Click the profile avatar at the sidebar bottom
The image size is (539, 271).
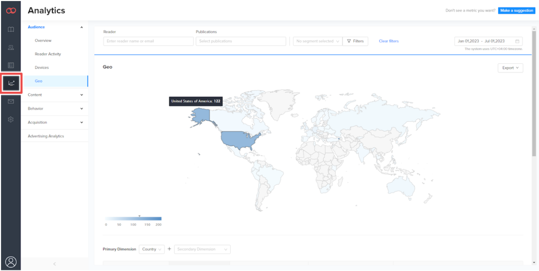click(x=11, y=262)
